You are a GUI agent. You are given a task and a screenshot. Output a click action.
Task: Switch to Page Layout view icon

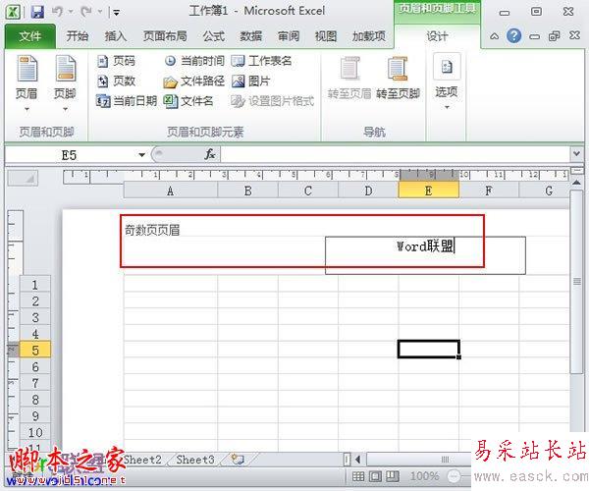click(x=375, y=476)
